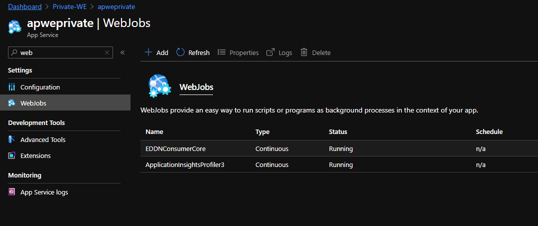The image size is (538, 226).
Task: Go to Dashboard breadcrumb link
Action: pyautogui.click(x=25, y=7)
